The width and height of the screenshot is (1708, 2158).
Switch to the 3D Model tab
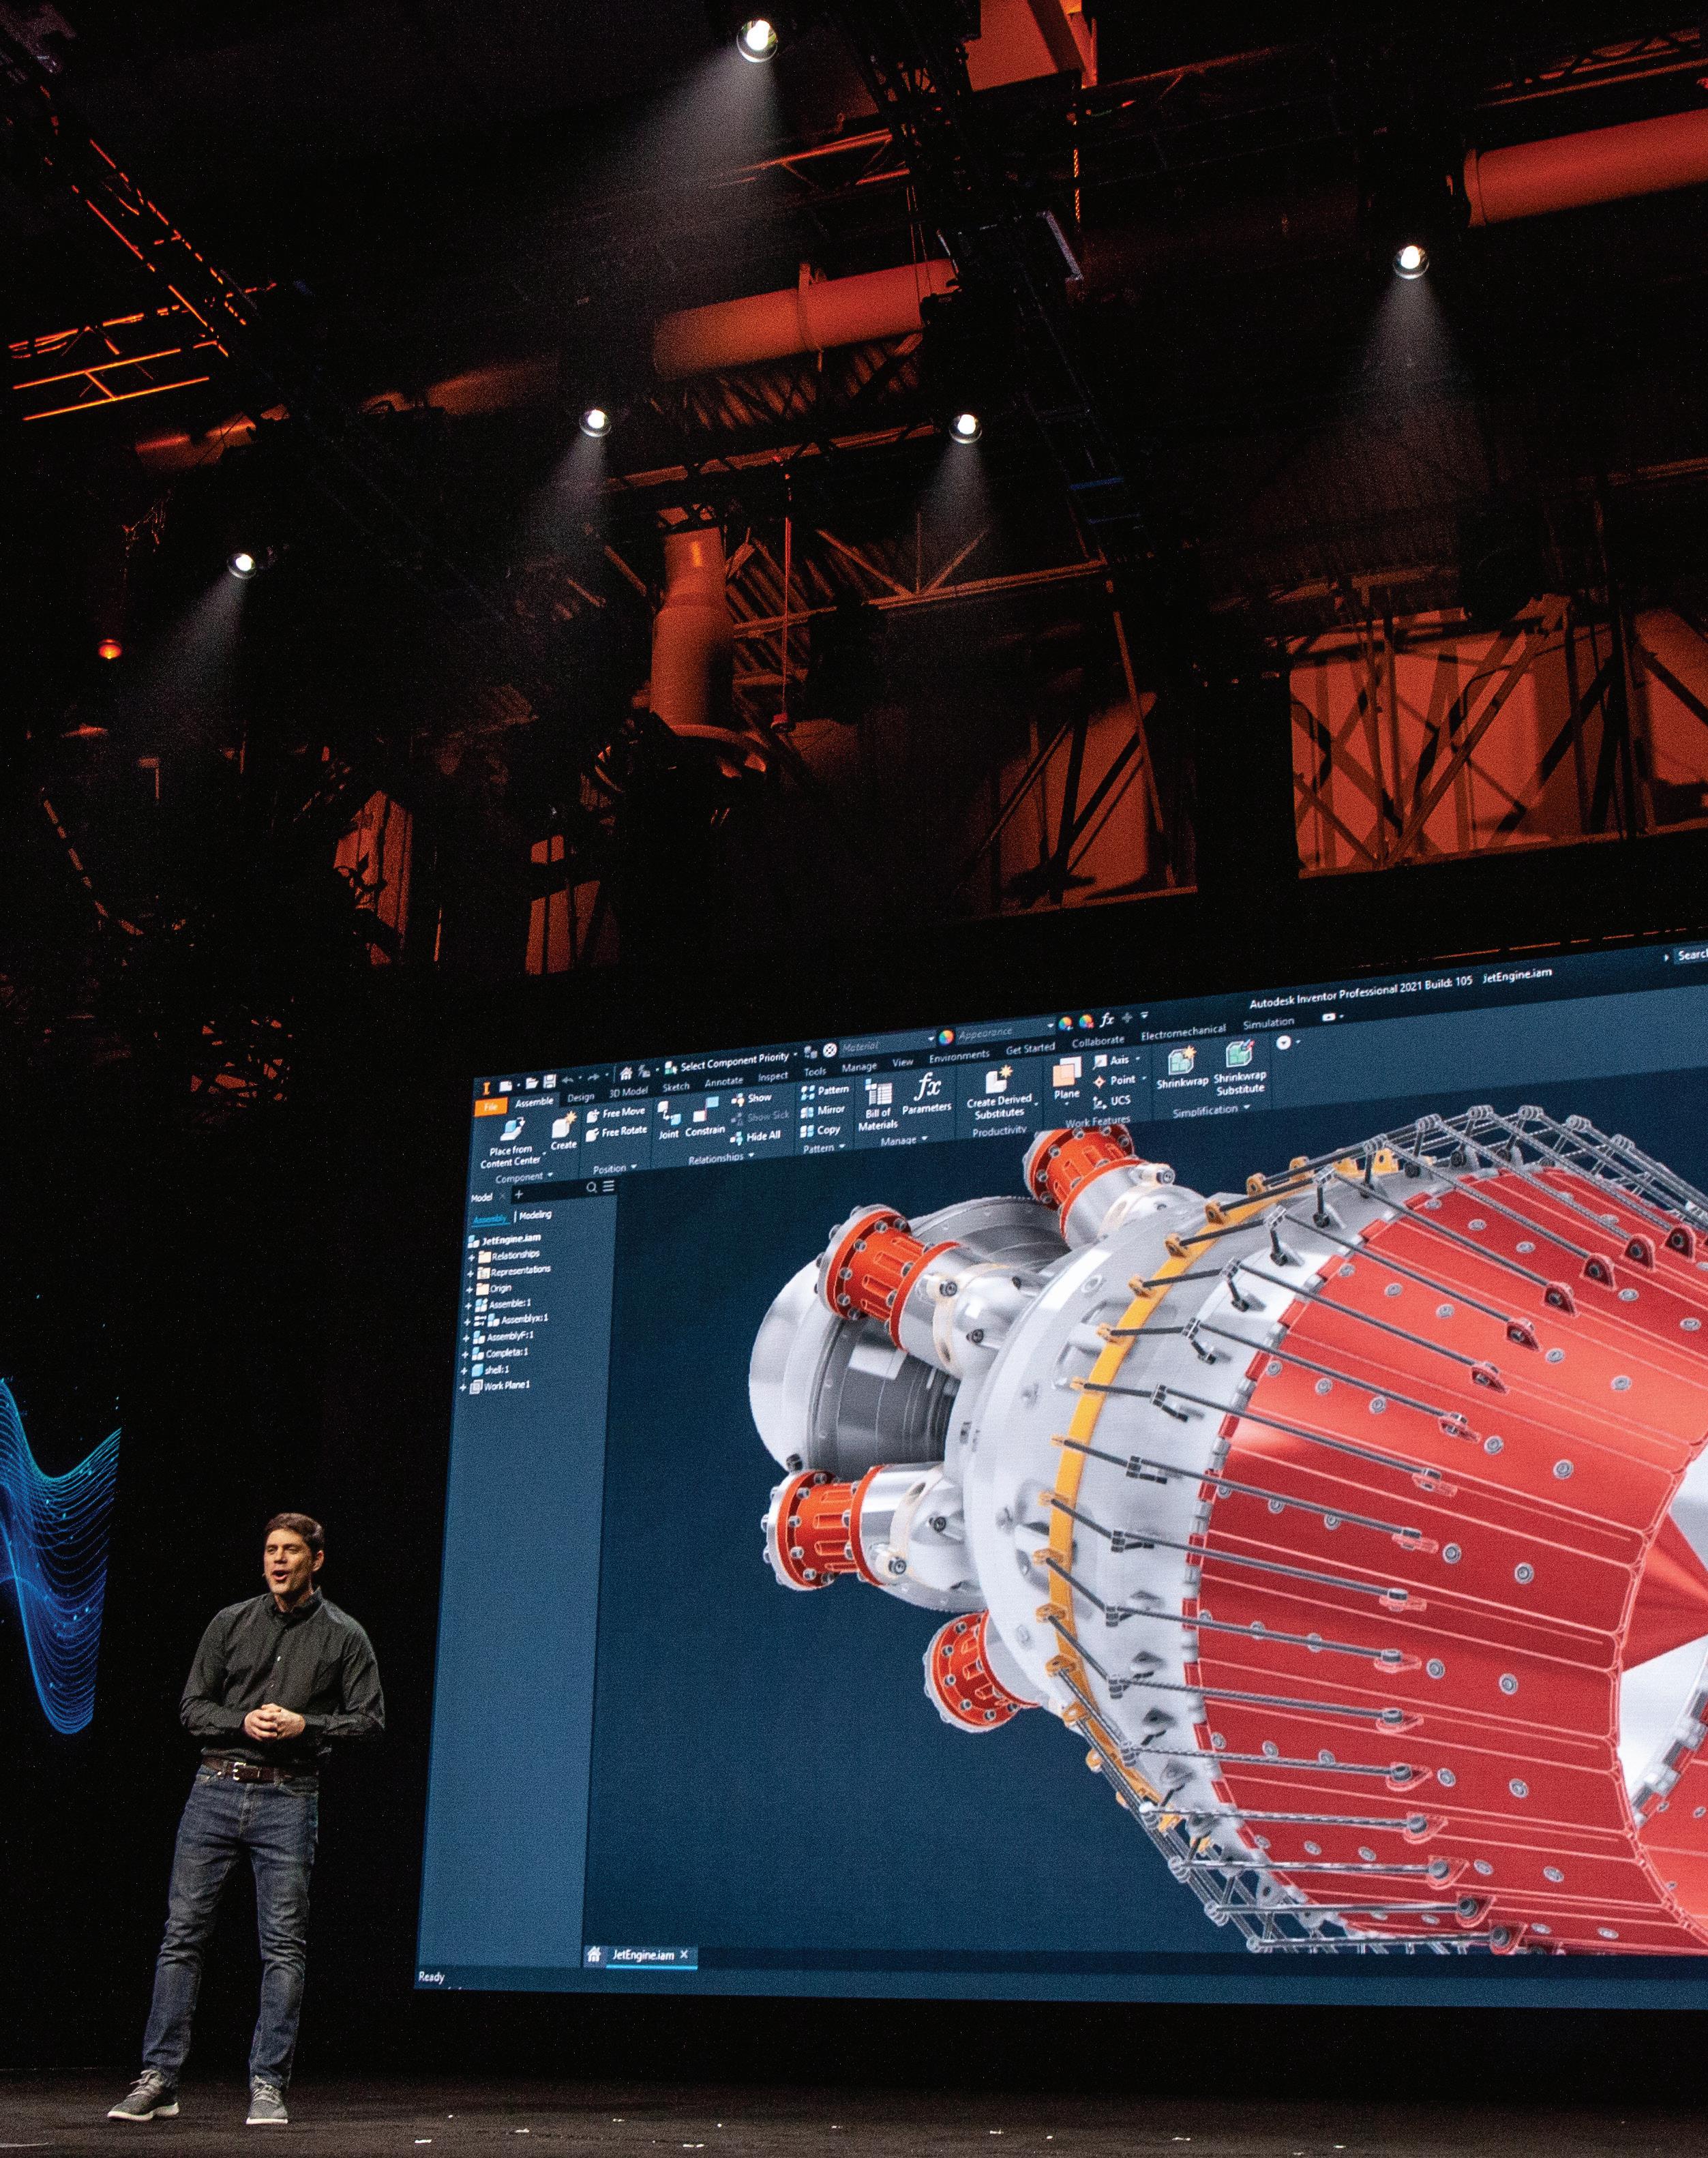point(628,1092)
